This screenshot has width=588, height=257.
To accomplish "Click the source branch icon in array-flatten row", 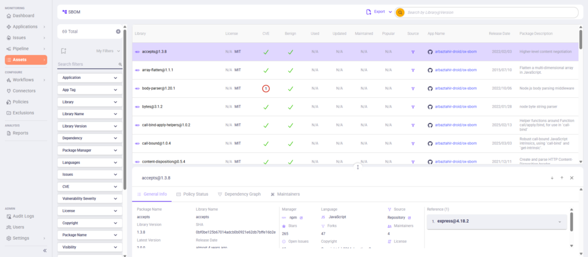I will [x=413, y=70].
